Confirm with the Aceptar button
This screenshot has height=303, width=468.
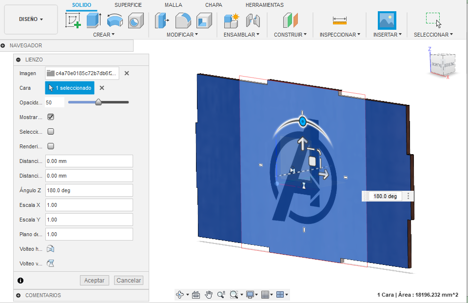[94, 280]
